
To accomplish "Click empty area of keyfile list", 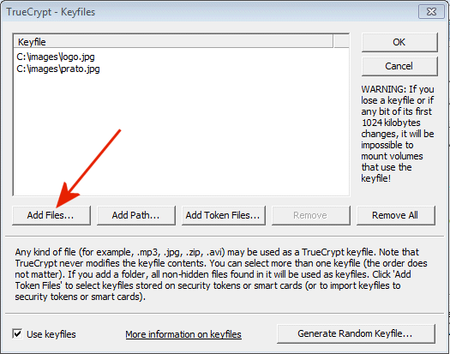I will point(181,135).
